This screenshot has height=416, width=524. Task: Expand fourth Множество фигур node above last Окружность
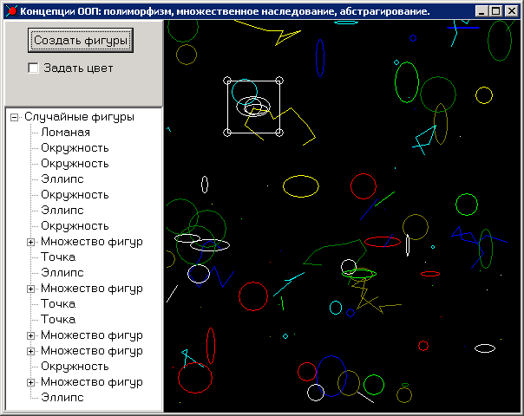(30, 351)
